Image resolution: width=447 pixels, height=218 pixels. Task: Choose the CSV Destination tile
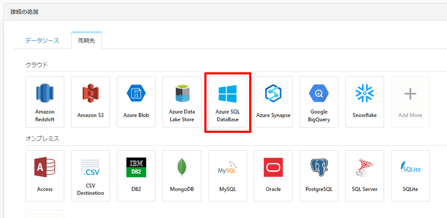point(90,175)
